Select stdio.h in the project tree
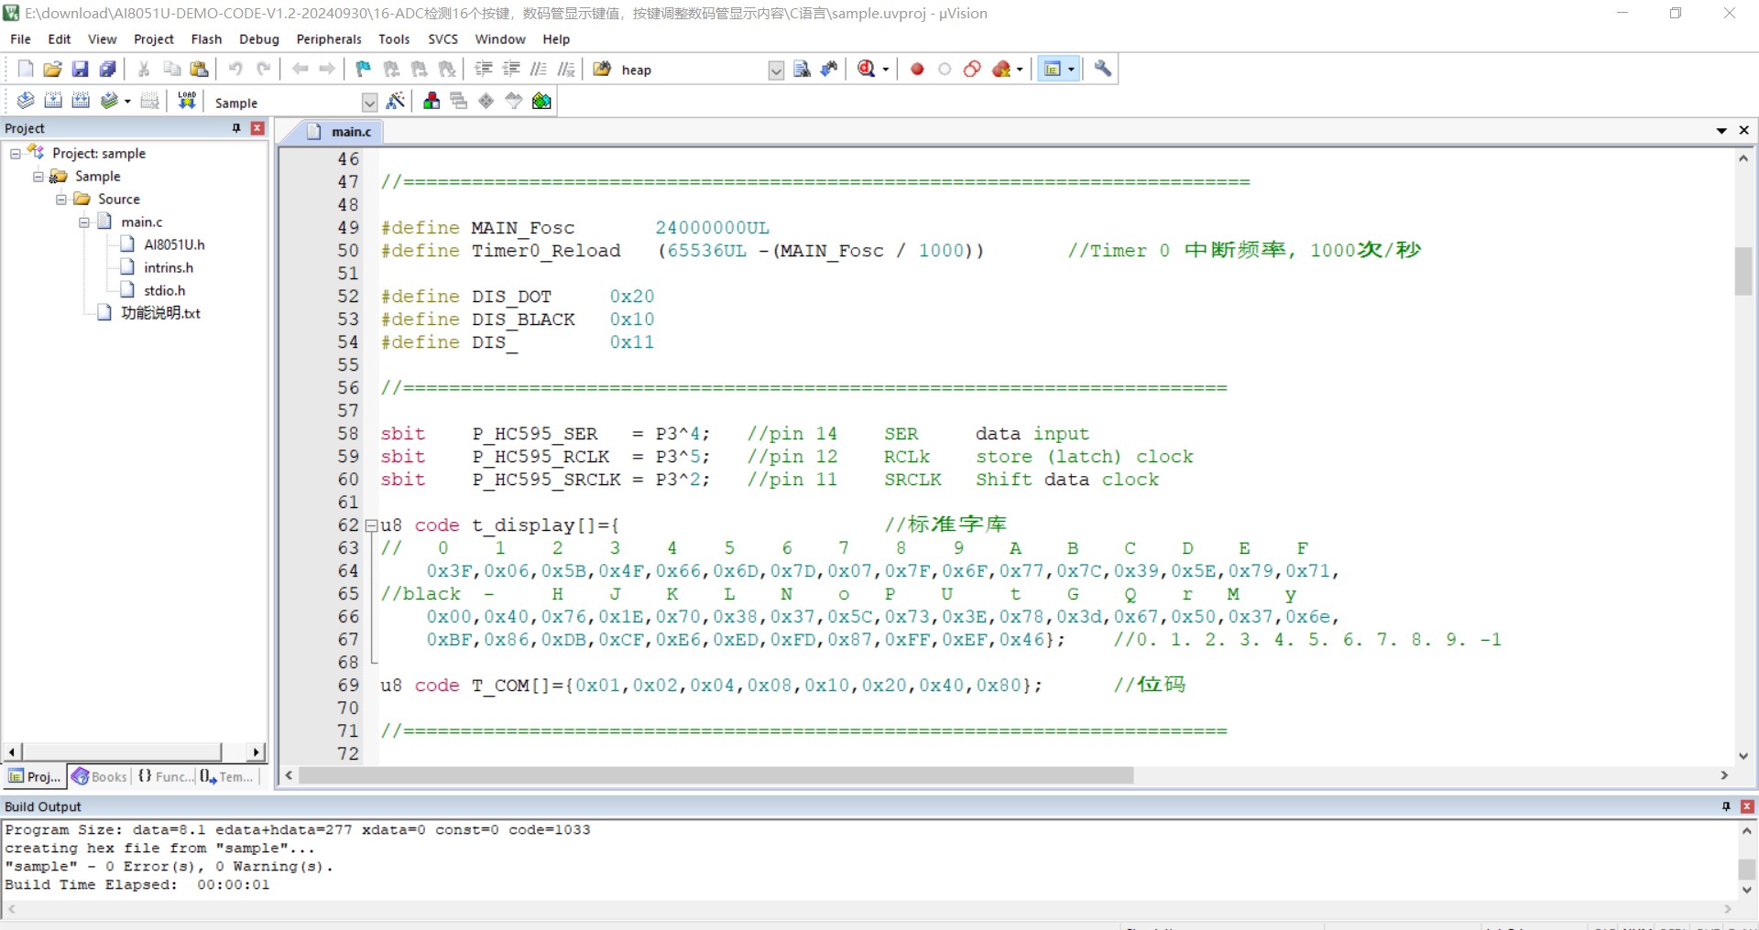Image resolution: width=1759 pixels, height=930 pixels. pyautogui.click(x=164, y=290)
